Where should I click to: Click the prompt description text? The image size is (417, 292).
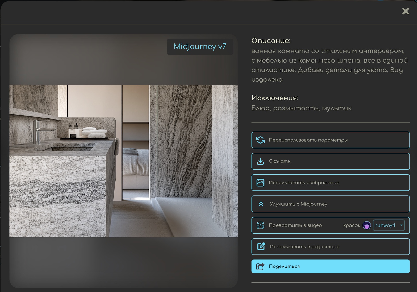click(329, 65)
